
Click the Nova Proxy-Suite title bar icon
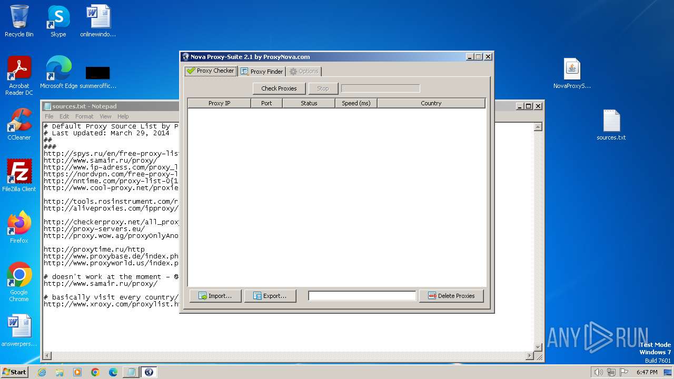(x=185, y=57)
